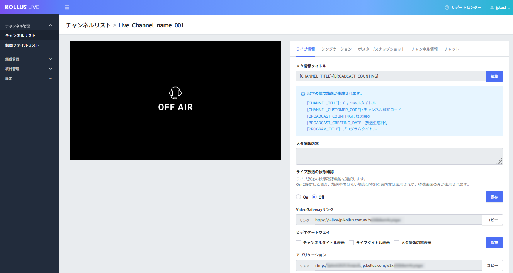Open the ポスター/スナップショット tab
The width and height of the screenshot is (513, 273).
[381, 49]
